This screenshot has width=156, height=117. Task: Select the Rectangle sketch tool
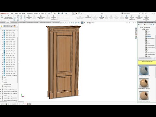[x=15, y=18]
